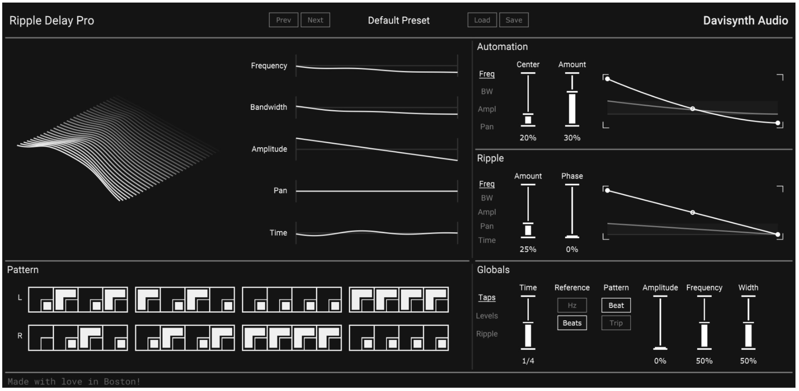Viewport: 799px width, 391px height.
Task: Select the fourth left-channel pattern grid
Action: tap(399, 300)
